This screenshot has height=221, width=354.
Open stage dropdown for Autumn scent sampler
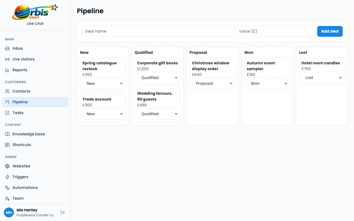coord(267,83)
